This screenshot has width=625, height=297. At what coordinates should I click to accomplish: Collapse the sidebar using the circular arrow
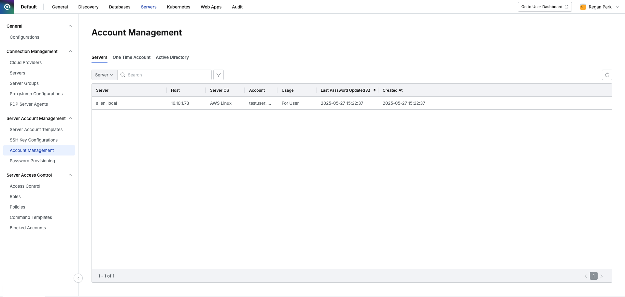[78, 278]
